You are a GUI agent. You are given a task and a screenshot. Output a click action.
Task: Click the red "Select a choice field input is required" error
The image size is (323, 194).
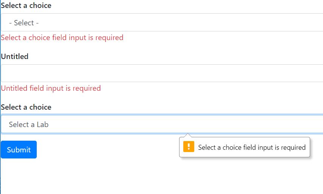(62, 37)
